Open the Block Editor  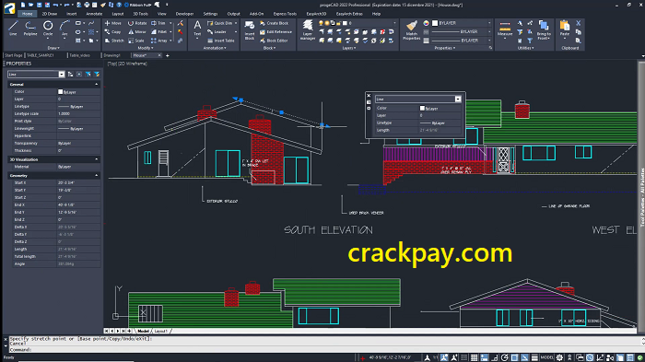pos(274,41)
